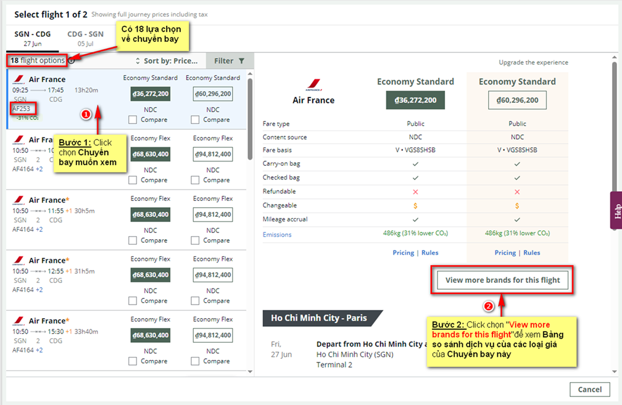Click the sort arrows icon beside Sort by

(138, 60)
